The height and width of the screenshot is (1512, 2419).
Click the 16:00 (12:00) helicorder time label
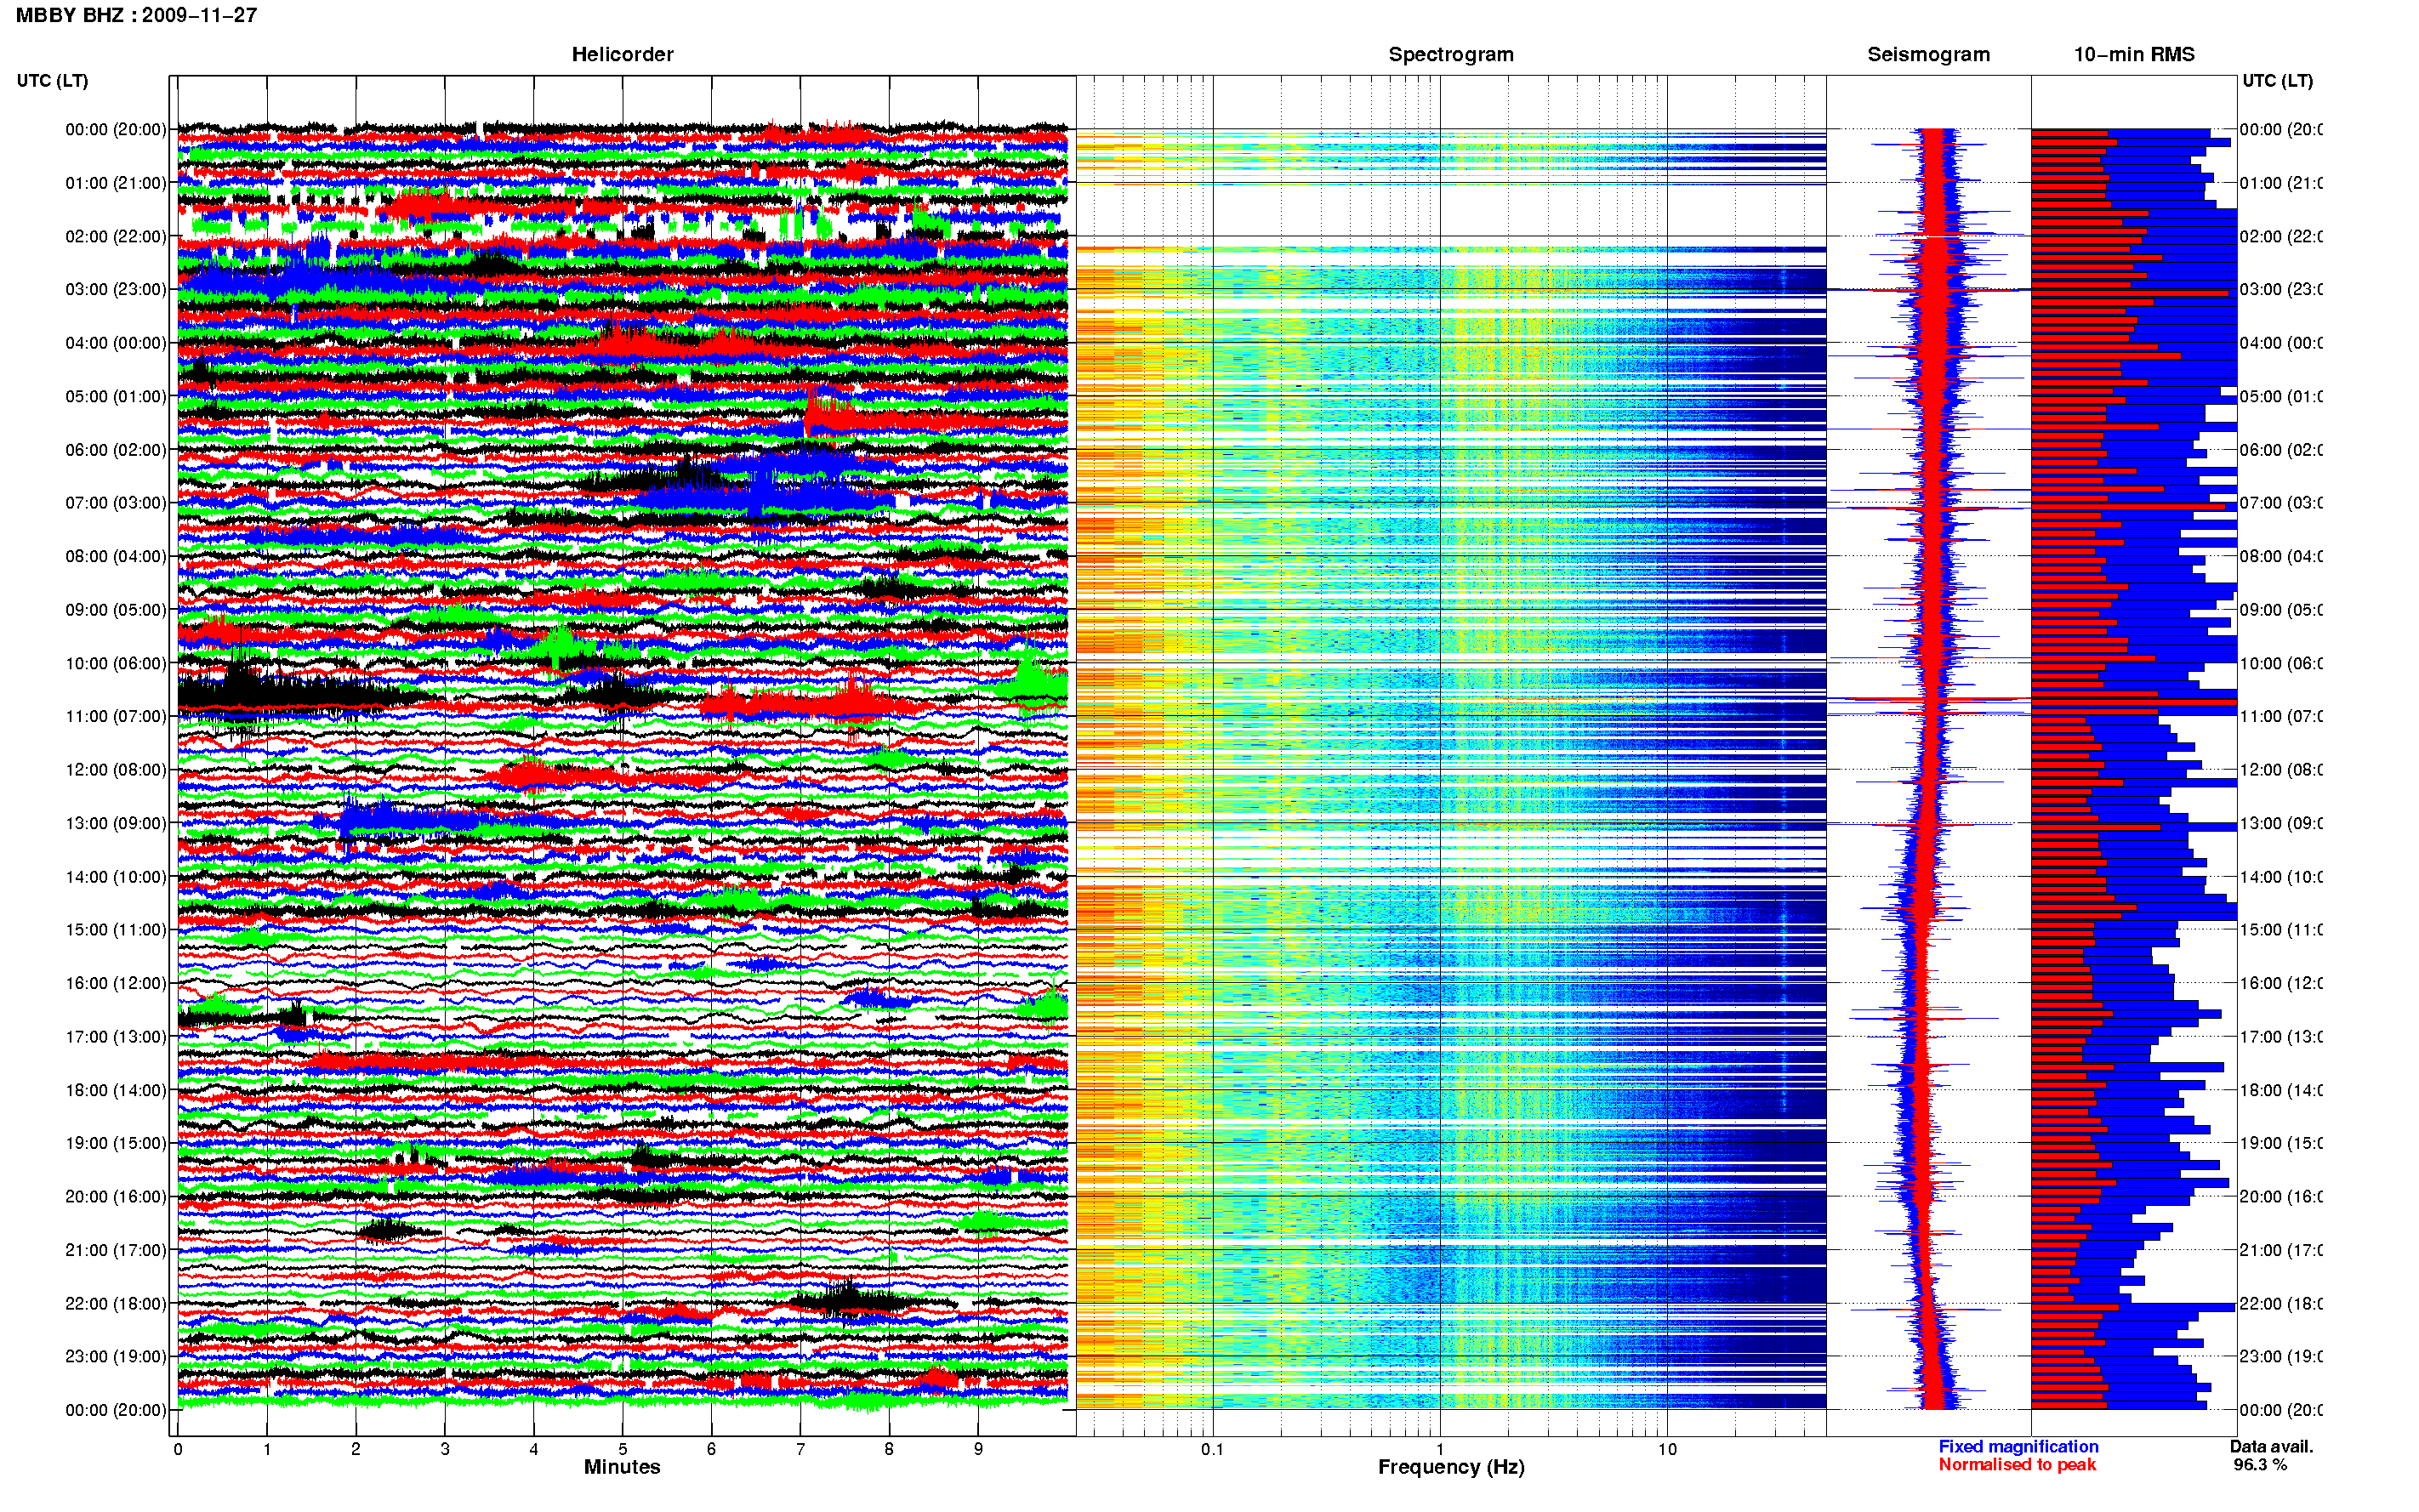116,983
